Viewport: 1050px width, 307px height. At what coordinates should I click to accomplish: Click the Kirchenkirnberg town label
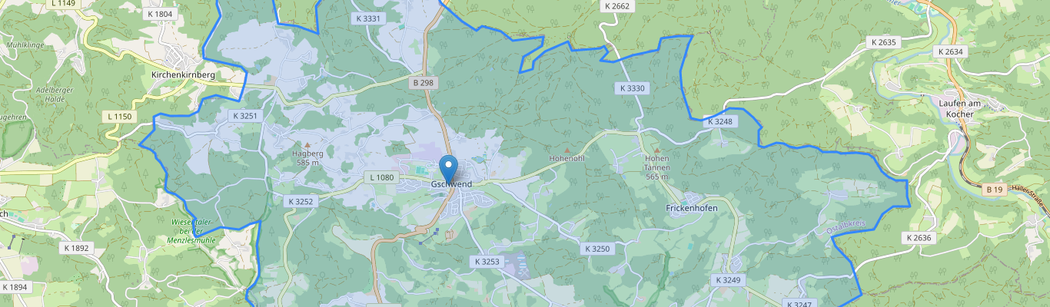[x=183, y=75]
